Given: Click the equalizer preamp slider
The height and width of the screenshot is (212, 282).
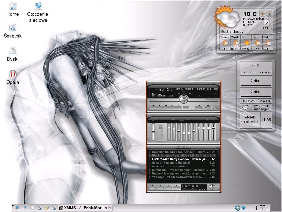Looking at the screenshot, I should point(153,131).
